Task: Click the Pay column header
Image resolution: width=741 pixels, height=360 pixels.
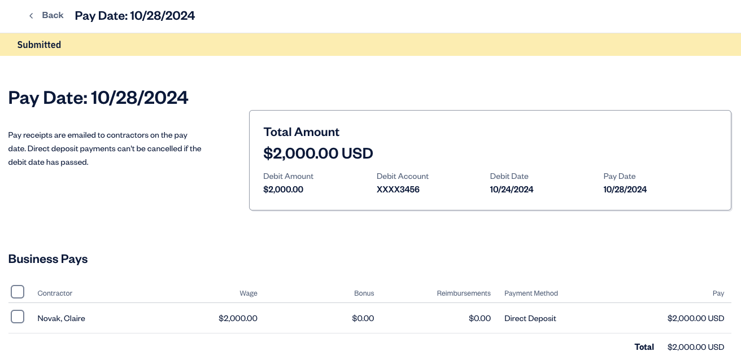Action: 718,293
